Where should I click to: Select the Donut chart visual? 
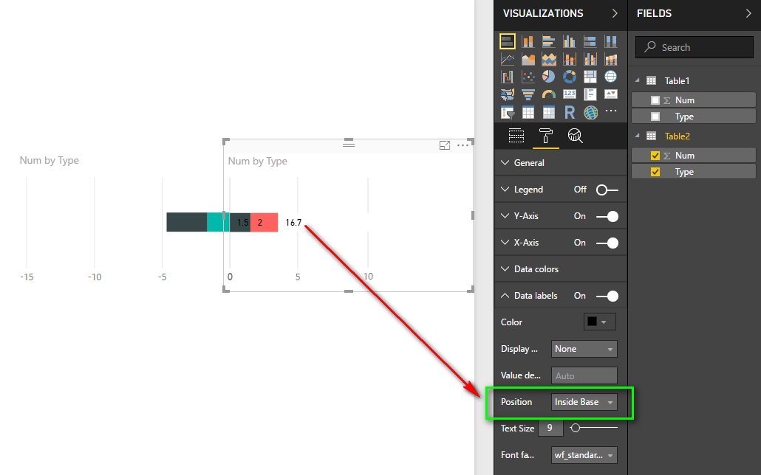[570, 77]
